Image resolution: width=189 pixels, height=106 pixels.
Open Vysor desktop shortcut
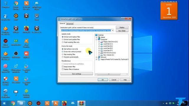(x=37, y=17)
